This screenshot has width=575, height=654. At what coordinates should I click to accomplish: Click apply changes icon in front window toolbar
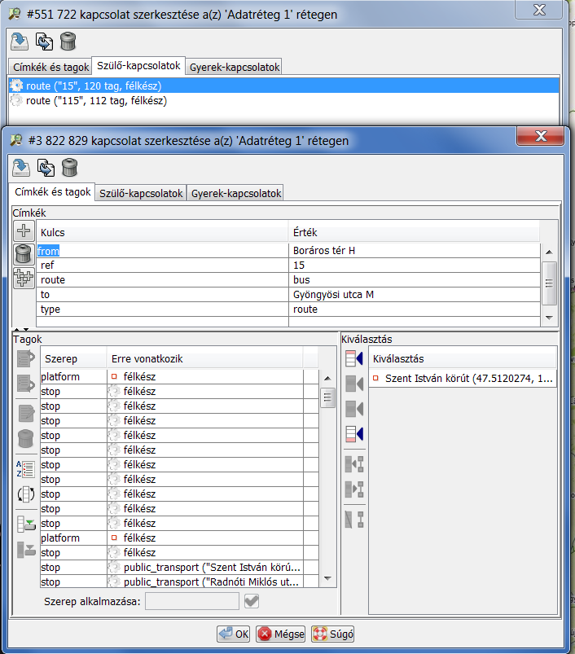pyautogui.click(x=21, y=168)
